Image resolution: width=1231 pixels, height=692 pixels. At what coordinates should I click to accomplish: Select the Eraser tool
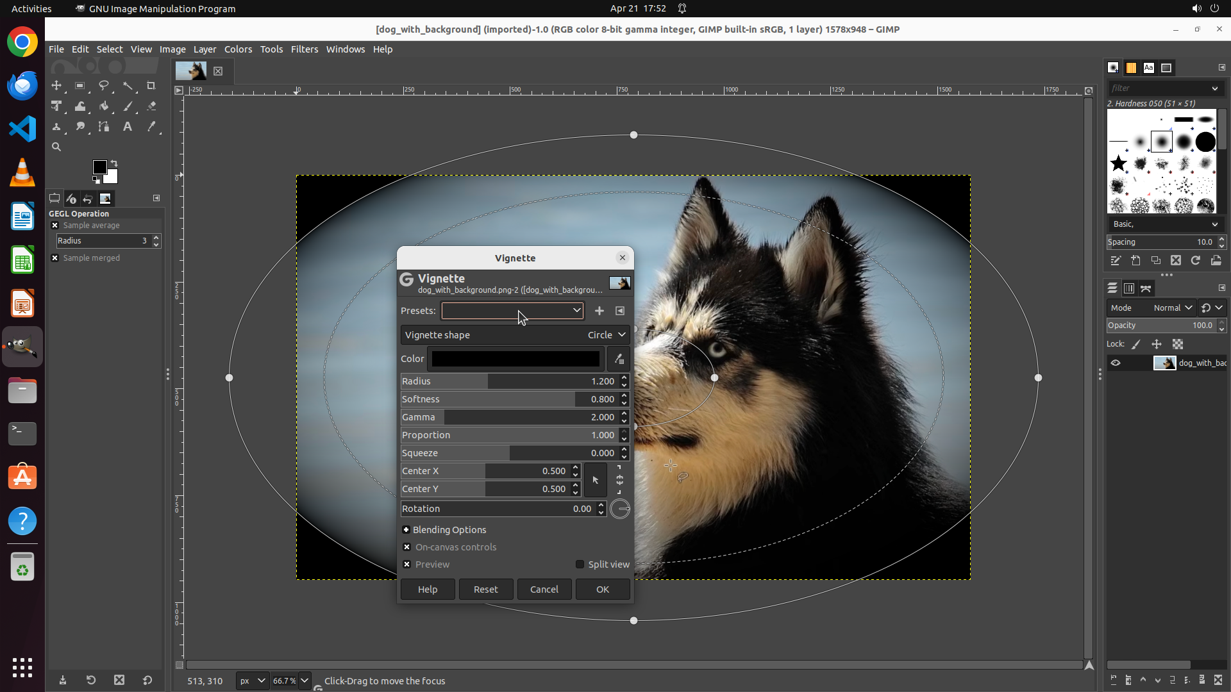coord(151,106)
